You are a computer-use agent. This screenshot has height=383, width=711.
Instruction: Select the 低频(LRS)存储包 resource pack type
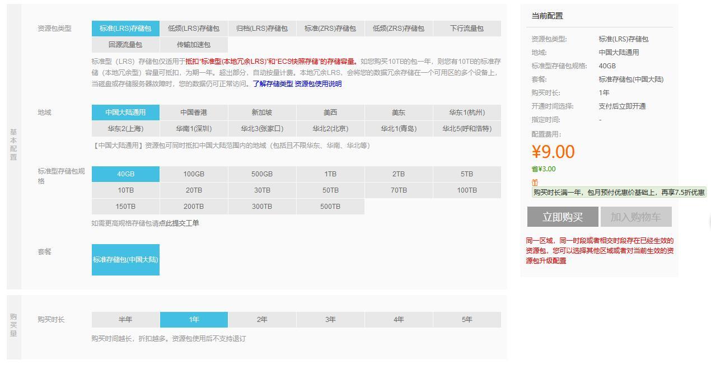pyautogui.click(x=194, y=28)
